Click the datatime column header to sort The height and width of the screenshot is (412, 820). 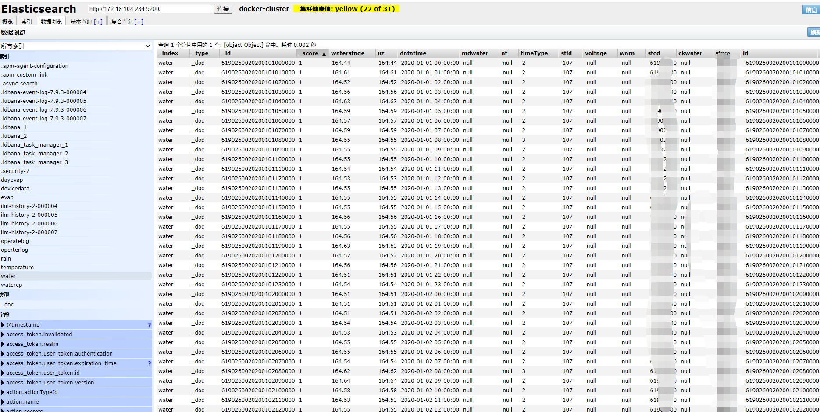tap(412, 53)
